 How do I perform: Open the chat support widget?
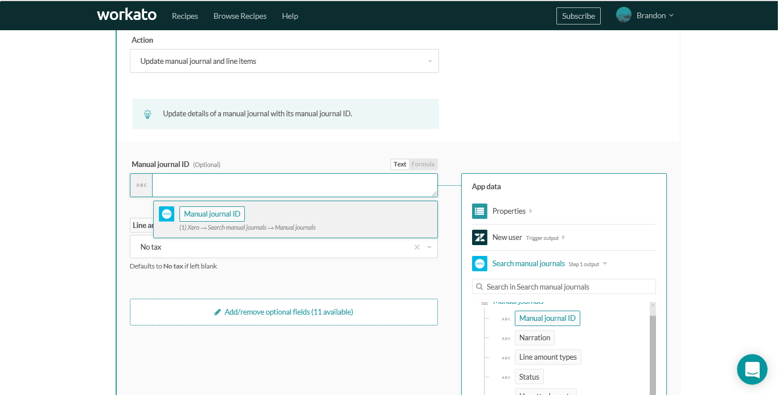pyautogui.click(x=752, y=369)
